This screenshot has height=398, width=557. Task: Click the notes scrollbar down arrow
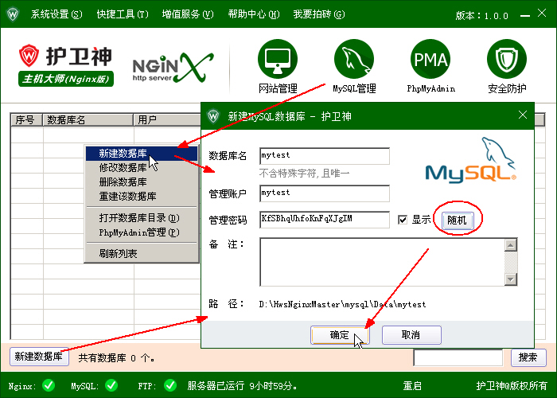511,279
